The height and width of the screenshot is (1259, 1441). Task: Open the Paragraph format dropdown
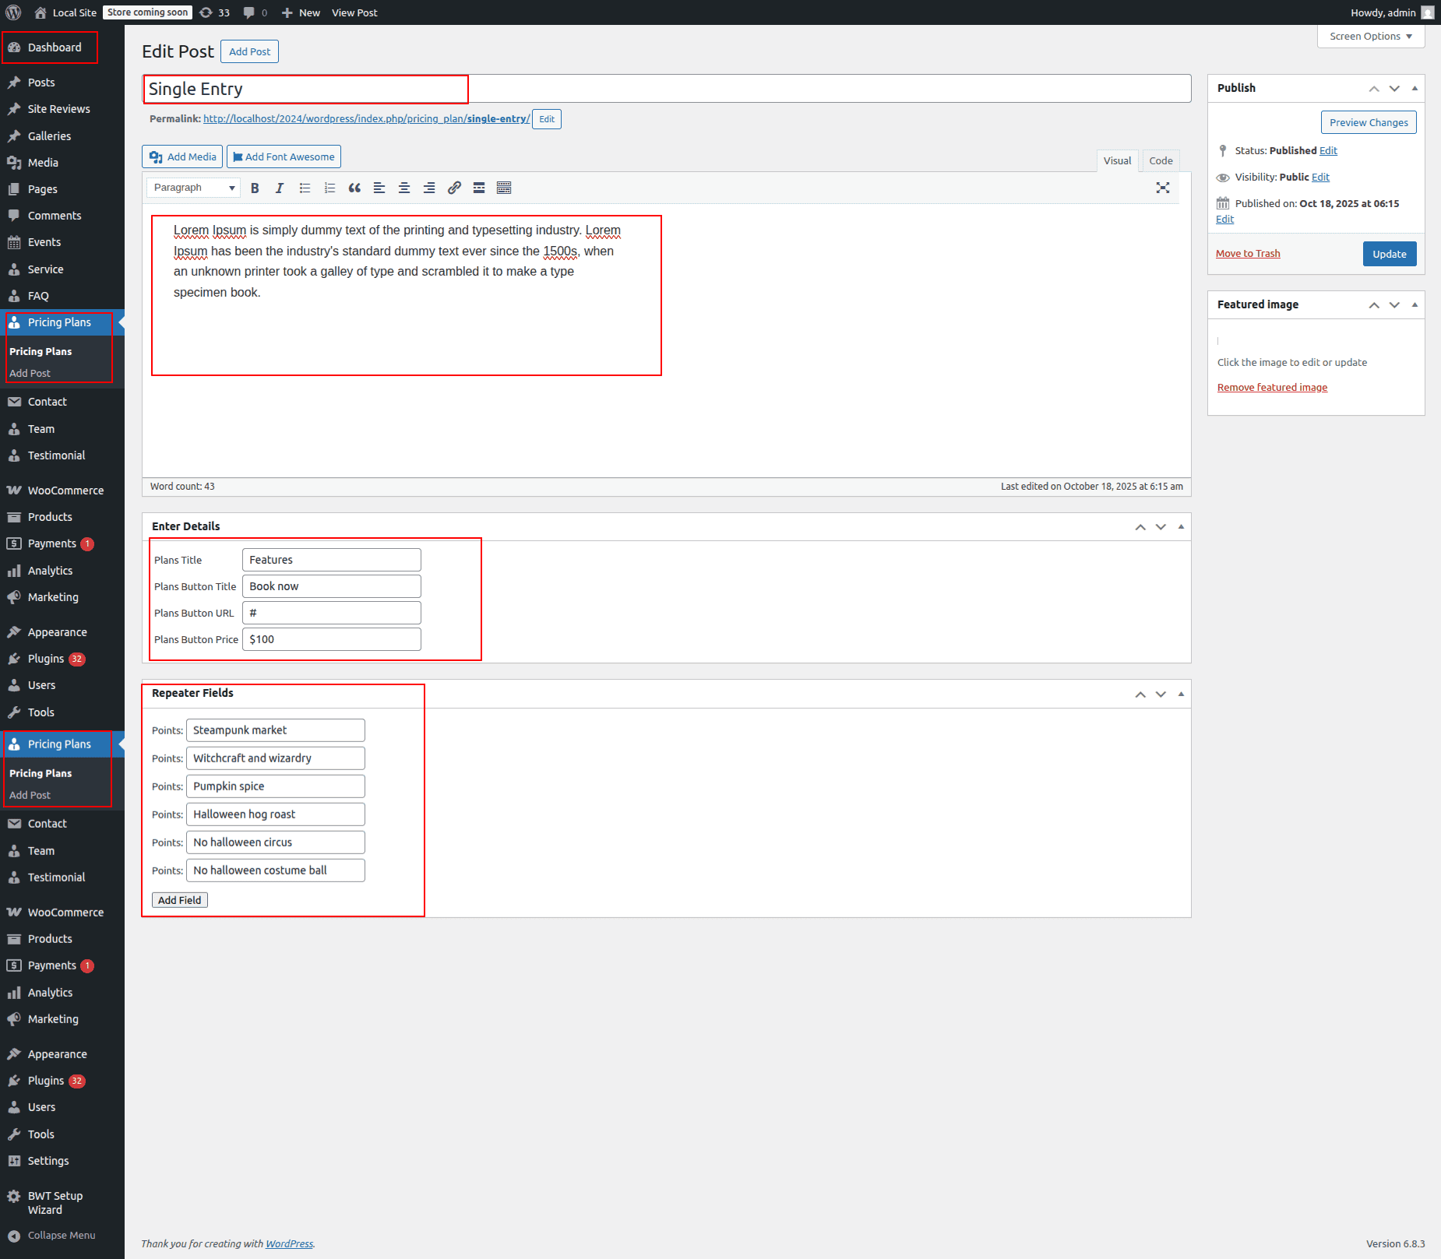(x=193, y=188)
